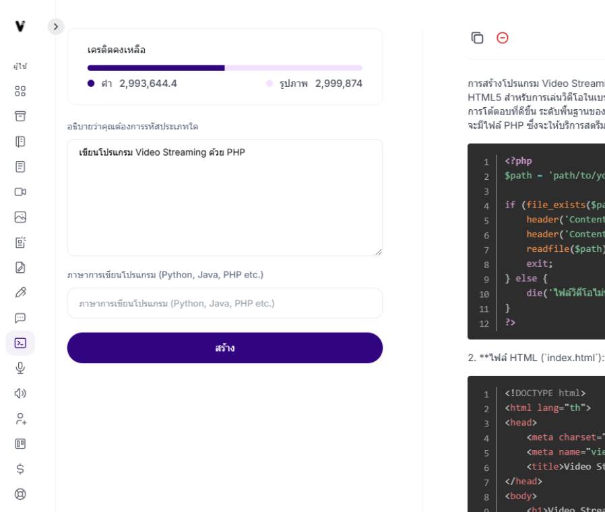The height and width of the screenshot is (512, 605).
Task: Open the add-user icon in sidebar
Action: coord(20,418)
